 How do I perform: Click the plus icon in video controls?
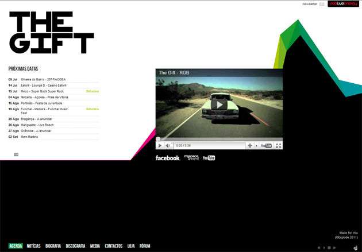(x=249, y=145)
